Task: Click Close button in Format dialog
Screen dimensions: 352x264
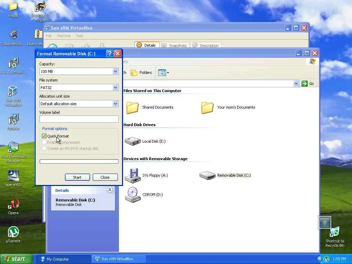Action: [105, 177]
